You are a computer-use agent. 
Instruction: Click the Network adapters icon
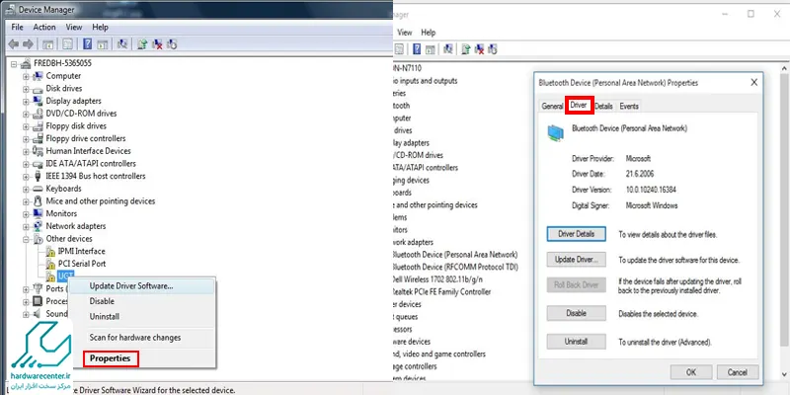[x=38, y=226]
